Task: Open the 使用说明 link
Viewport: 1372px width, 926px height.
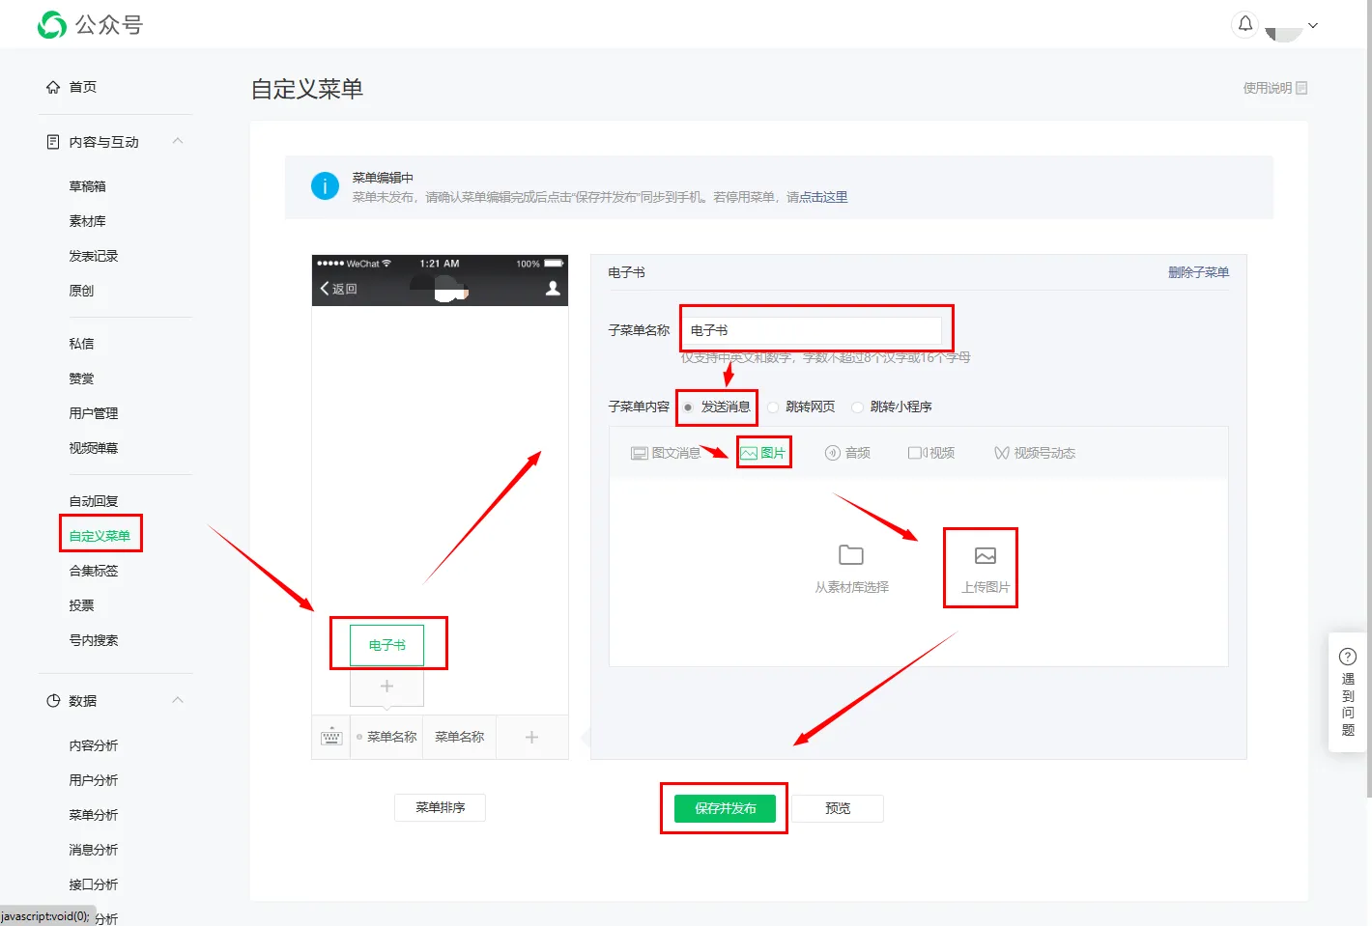Action: (x=1275, y=88)
